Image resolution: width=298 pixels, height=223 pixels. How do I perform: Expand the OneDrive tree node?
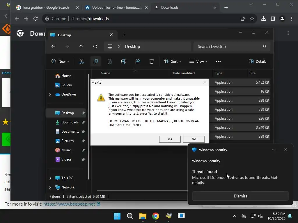coord(50,94)
